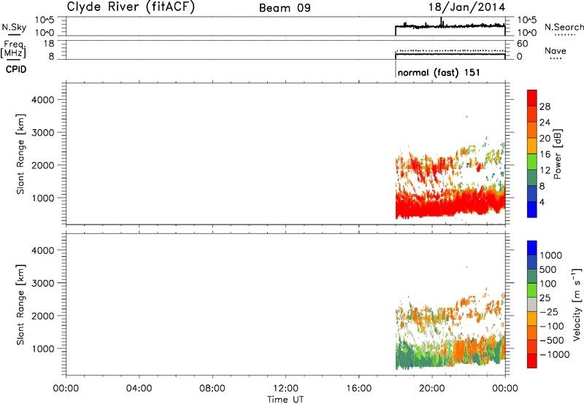Click the sky noise trace in top panel

tap(450, 26)
